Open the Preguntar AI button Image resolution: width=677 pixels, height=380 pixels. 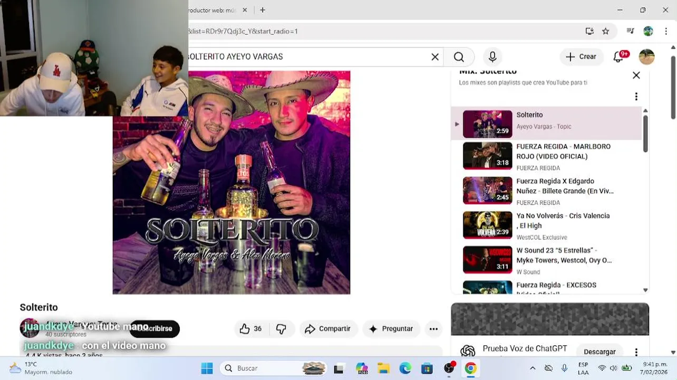(391, 329)
